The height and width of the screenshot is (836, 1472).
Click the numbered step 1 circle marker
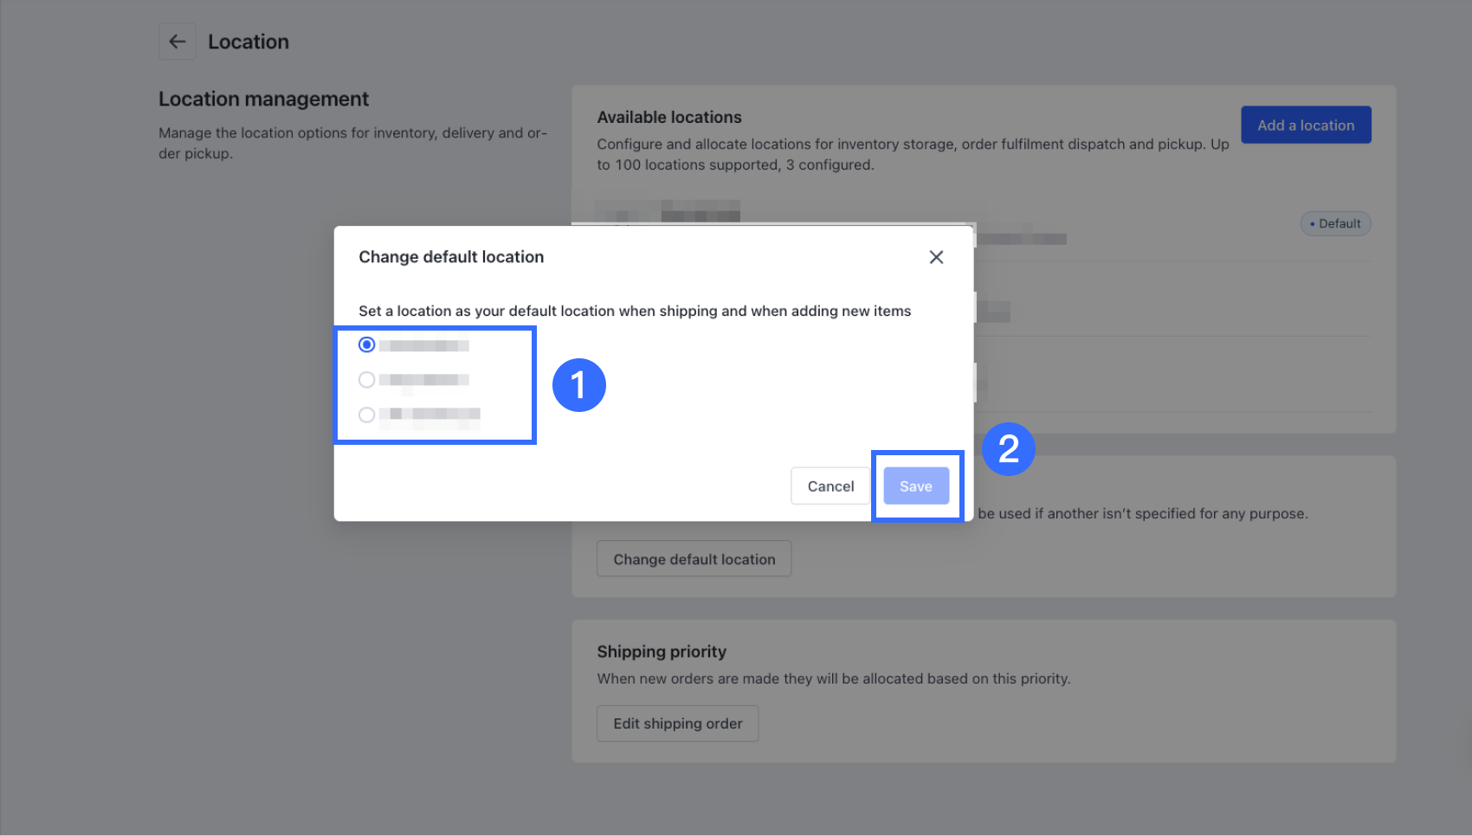pyautogui.click(x=579, y=385)
